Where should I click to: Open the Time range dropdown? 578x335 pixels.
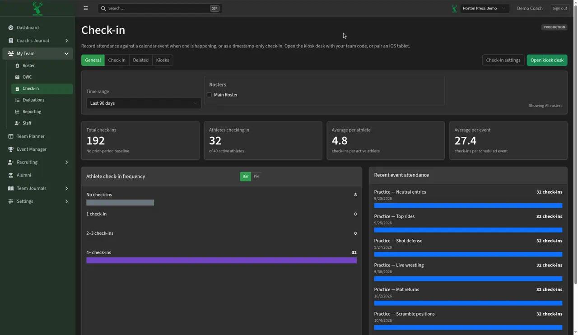144,103
